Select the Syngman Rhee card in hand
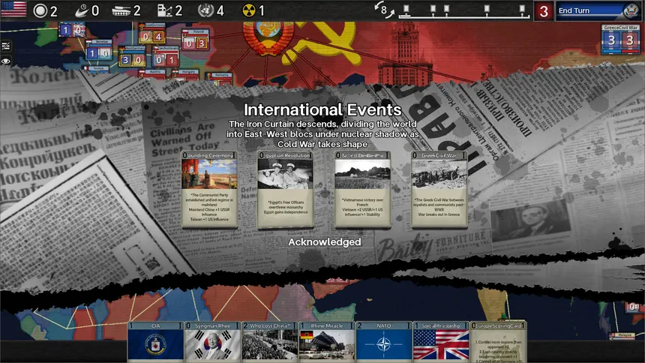Viewport: 645px width, 363px height. (212, 341)
